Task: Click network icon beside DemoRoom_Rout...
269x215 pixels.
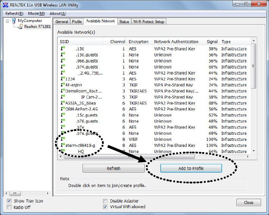Action: pos(63,91)
